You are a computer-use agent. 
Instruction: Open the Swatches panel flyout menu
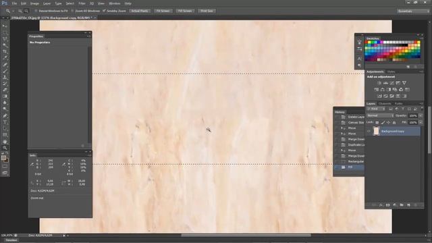421,38
